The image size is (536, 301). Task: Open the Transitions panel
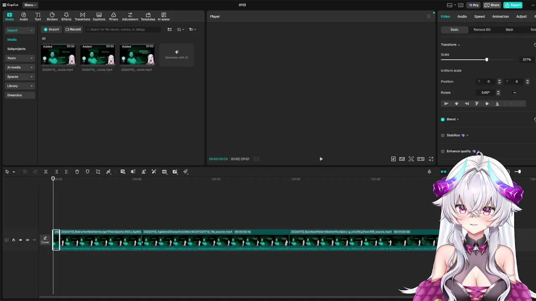[82, 16]
